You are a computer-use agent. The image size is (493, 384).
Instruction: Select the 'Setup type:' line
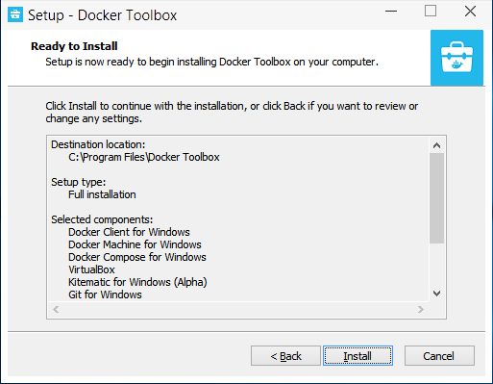pyautogui.click(x=79, y=182)
